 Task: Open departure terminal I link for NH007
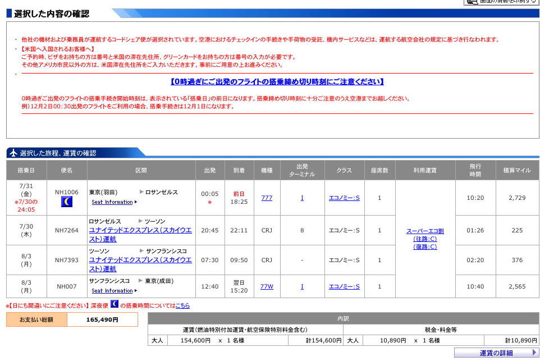click(x=302, y=286)
